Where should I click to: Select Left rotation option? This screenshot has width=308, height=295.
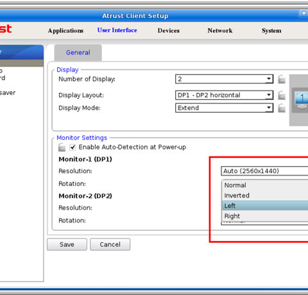point(265,206)
